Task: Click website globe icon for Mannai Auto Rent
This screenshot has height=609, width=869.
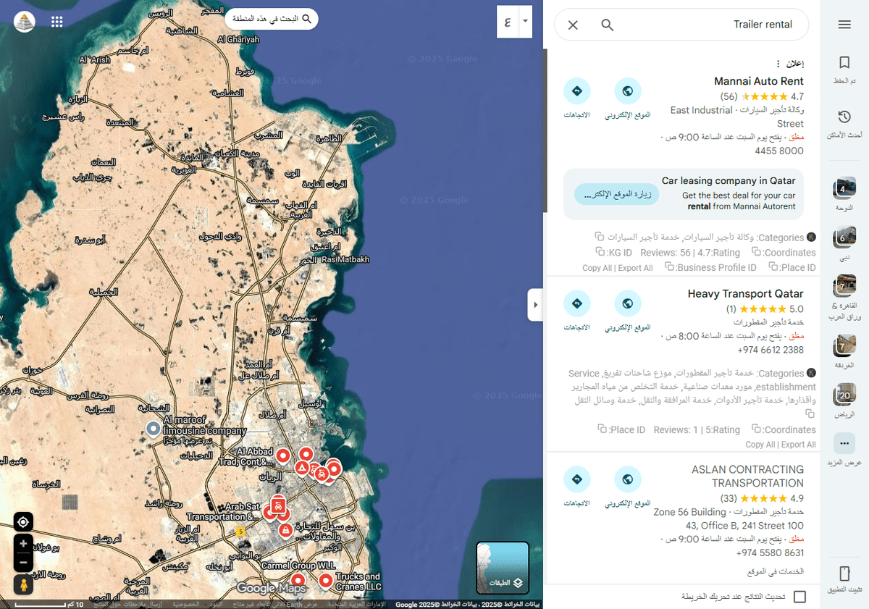Action: coord(628,91)
